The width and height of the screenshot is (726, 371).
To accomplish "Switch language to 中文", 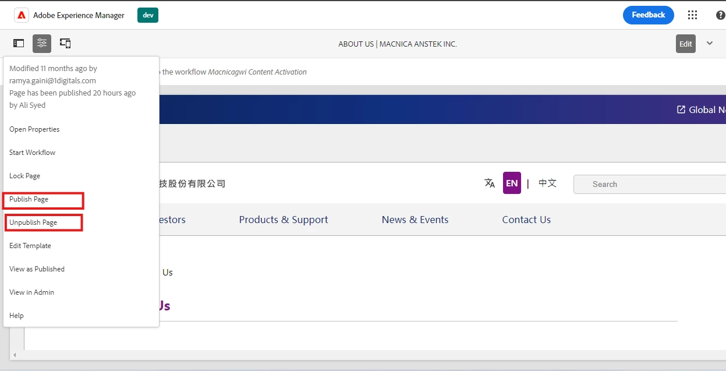I will tap(547, 183).
